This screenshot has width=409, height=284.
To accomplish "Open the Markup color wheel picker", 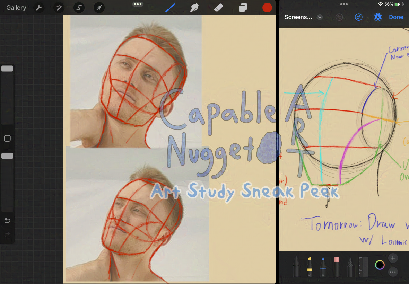I will coord(380,265).
